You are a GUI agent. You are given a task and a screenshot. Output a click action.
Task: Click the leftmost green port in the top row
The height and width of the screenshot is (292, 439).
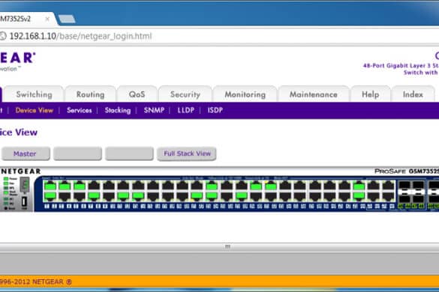[50, 186]
